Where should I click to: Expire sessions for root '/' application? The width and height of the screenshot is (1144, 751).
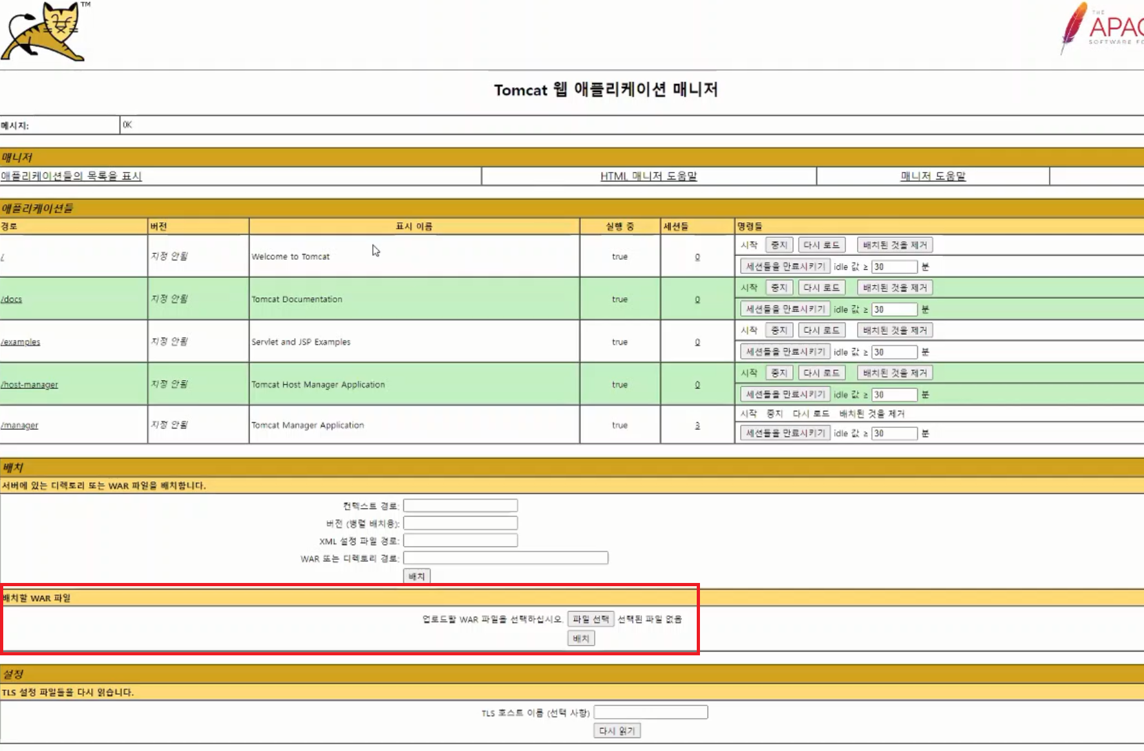(x=785, y=266)
